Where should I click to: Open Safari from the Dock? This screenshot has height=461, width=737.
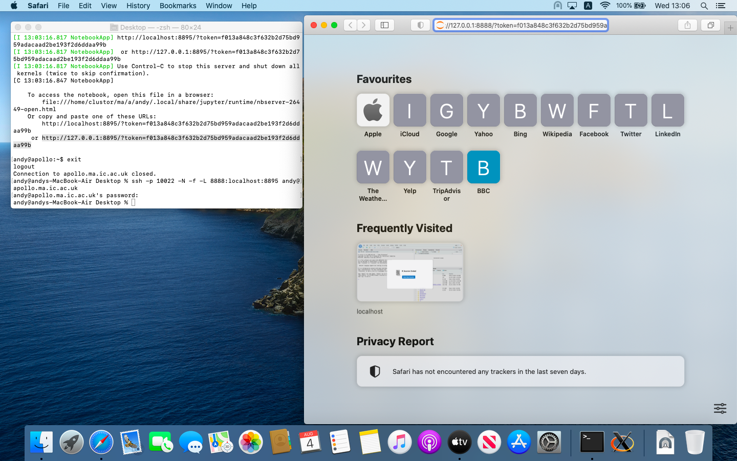point(101,442)
